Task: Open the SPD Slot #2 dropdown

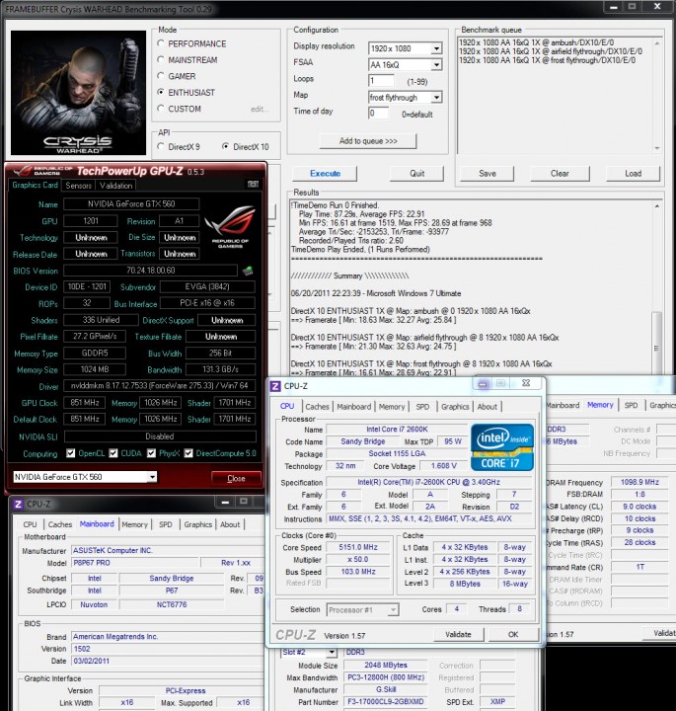Action: pos(332,653)
